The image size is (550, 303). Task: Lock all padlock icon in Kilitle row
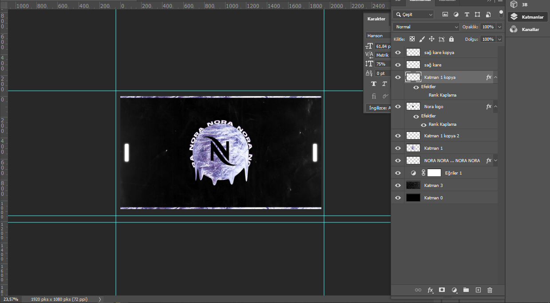pyautogui.click(x=451, y=39)
